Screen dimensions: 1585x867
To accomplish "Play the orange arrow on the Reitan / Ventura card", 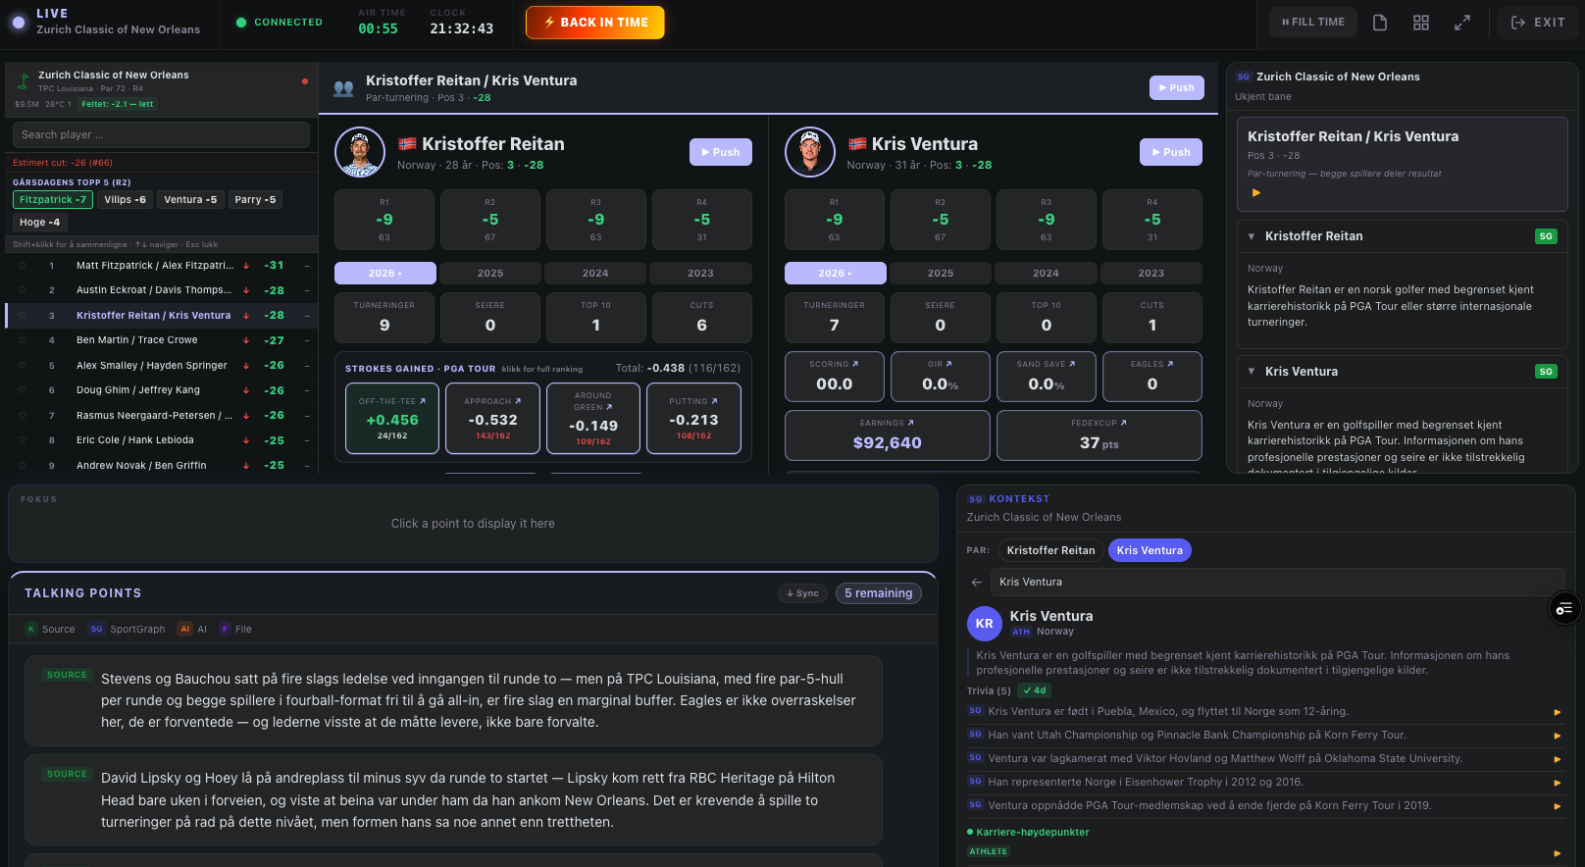I will click(1256, 193).
